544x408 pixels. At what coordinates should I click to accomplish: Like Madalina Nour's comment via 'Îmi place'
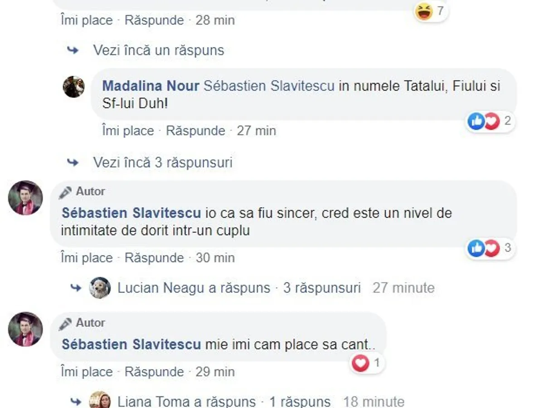(x=128, y=131)
